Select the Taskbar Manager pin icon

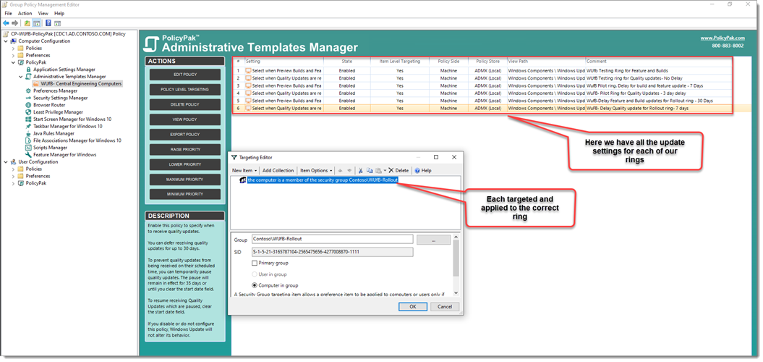pyautogui.click(x=29, y=126)
